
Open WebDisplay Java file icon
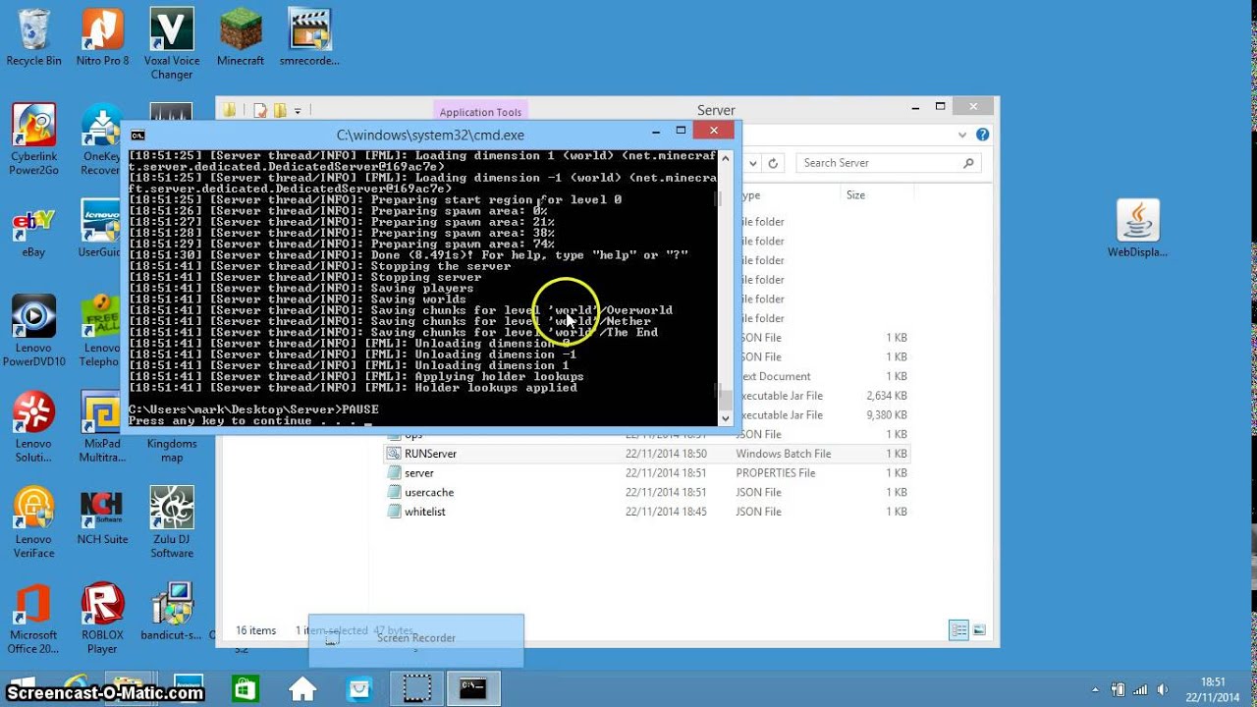coord(1137,229)
